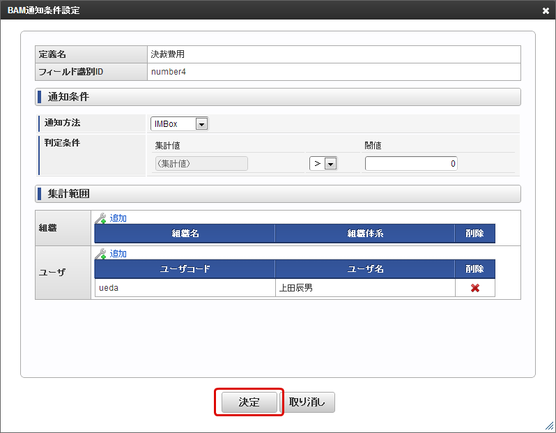
Task: Click the ユーザ row label
Action: click(52, 272)
